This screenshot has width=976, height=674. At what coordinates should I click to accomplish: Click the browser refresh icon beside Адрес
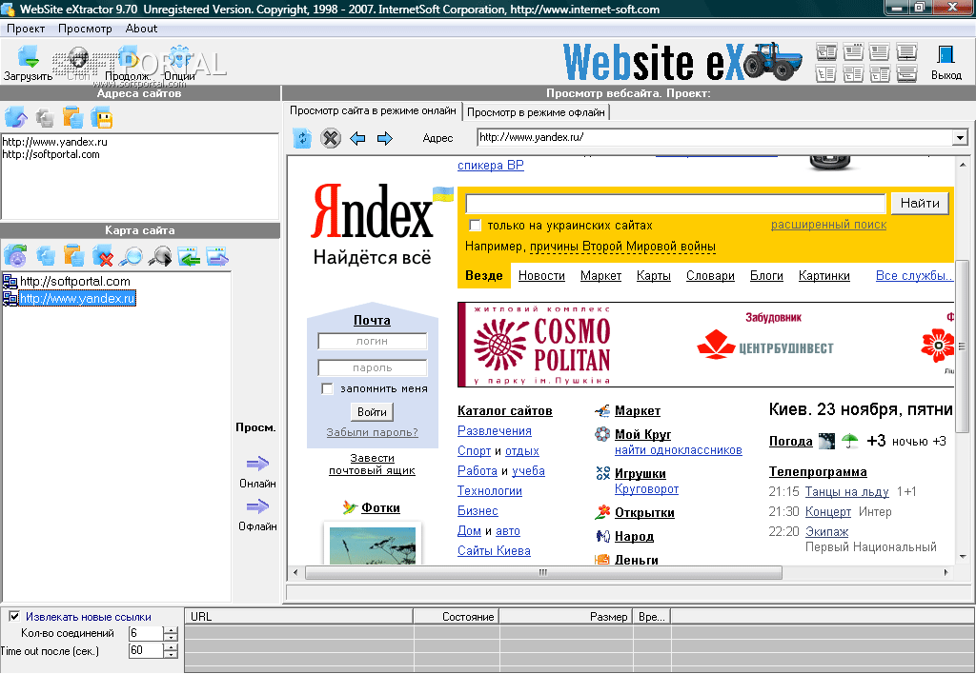click(x=302, y=138)
